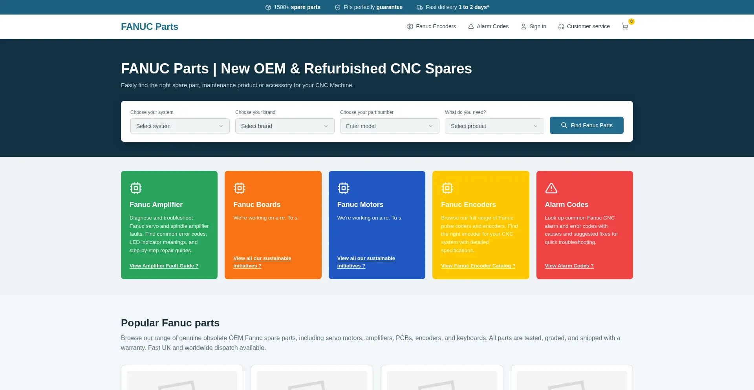Open the Select brand dropdown
Image resolution: width=754 pixels, height=390 pixels.
point(285,126)
